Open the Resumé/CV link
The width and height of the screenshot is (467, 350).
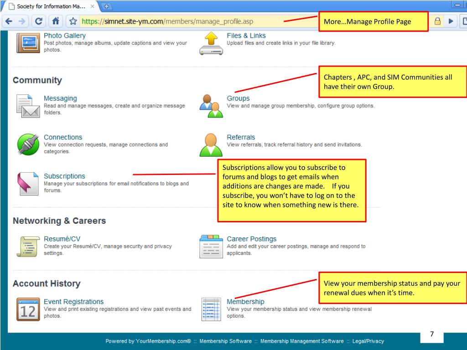pos(62,239)
